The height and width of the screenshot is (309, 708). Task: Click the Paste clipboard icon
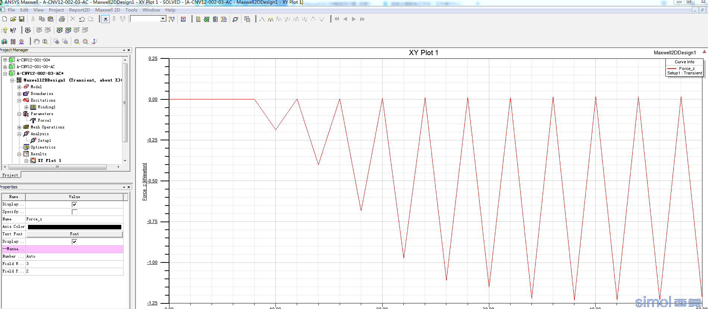[x=51, y=19]
